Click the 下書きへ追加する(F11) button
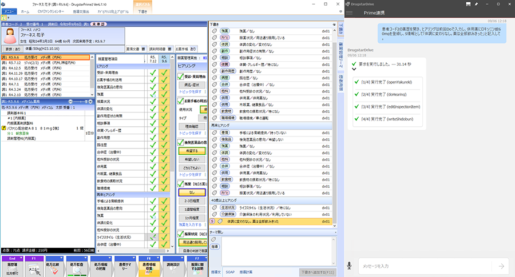 [317, 272]
